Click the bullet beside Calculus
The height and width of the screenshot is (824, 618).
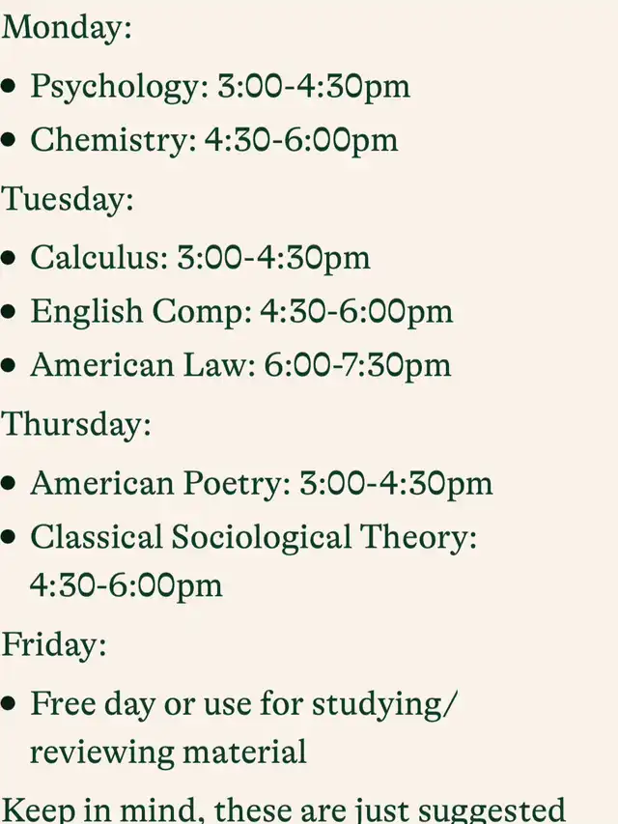(9, 258)
